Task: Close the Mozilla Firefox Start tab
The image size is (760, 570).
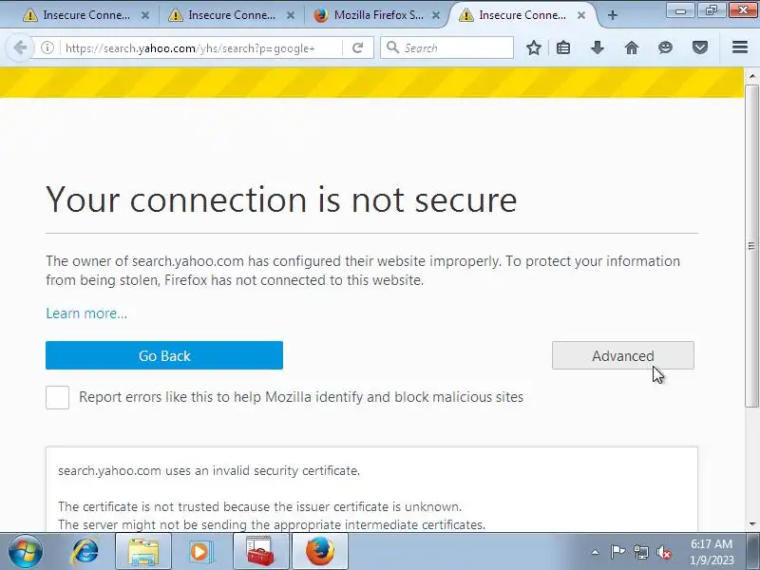Action: (x=436, y=15)
